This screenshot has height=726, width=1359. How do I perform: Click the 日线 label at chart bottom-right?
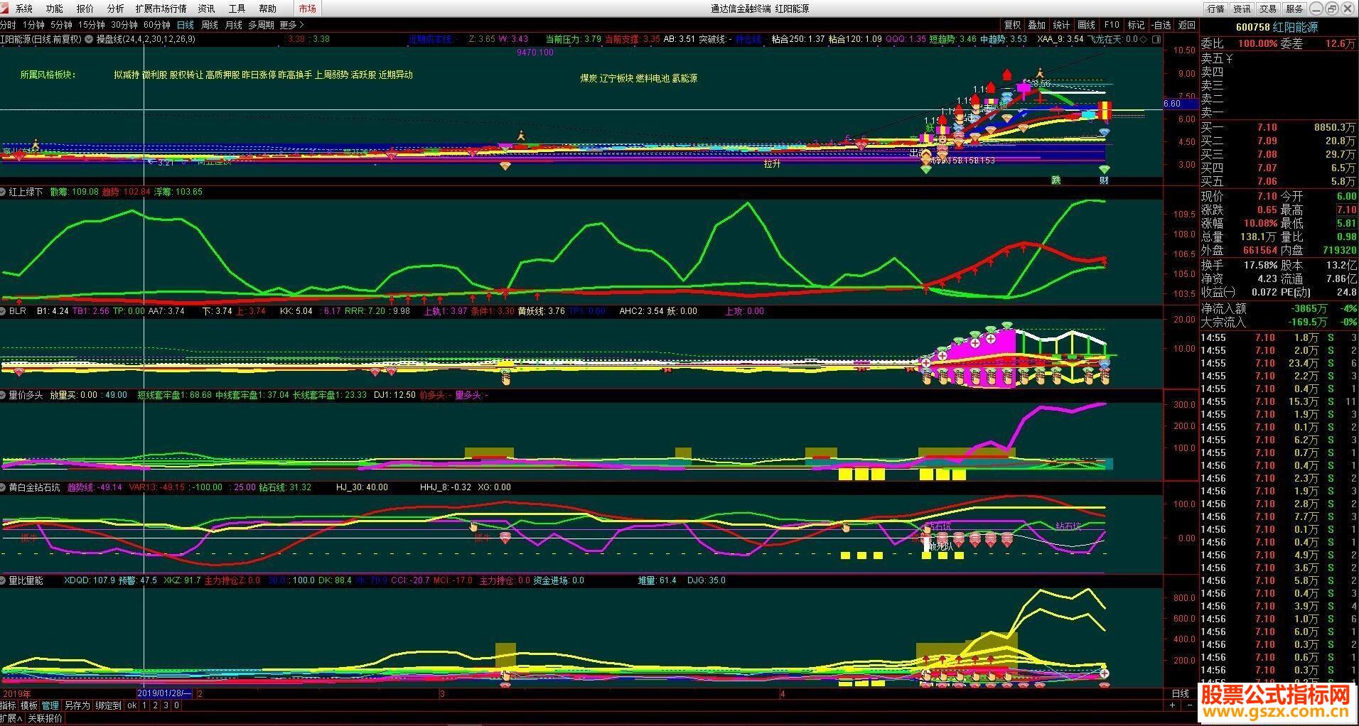1180,693
